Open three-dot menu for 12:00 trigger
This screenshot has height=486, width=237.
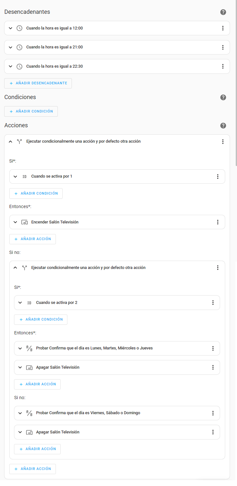click(x=223, y=28)
